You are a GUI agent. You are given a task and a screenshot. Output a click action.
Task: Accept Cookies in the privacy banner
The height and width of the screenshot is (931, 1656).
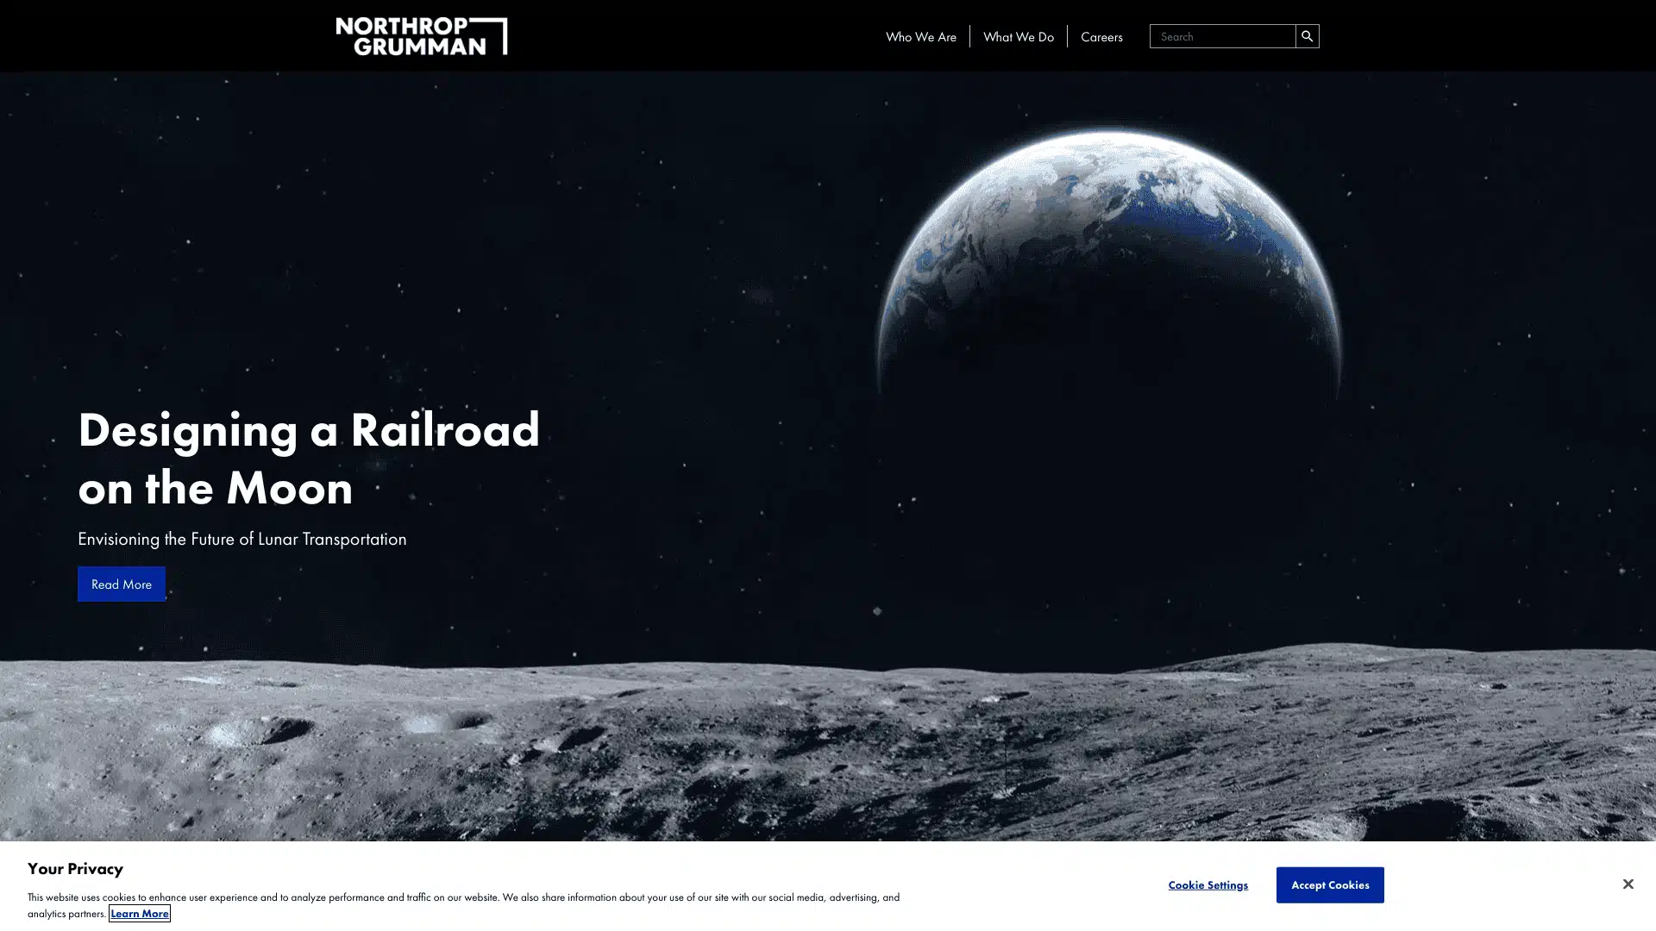tap(1329, 884)
